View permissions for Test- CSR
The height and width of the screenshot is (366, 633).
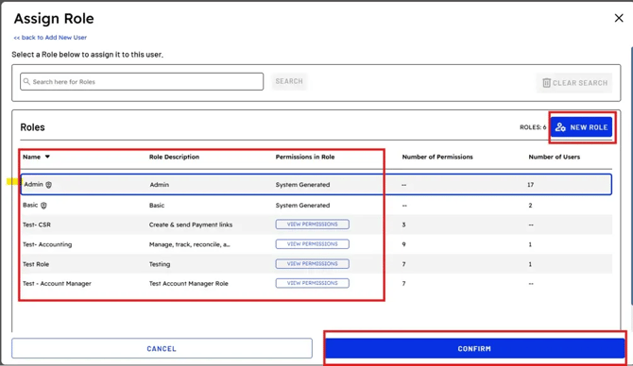[x=312, y=225]
